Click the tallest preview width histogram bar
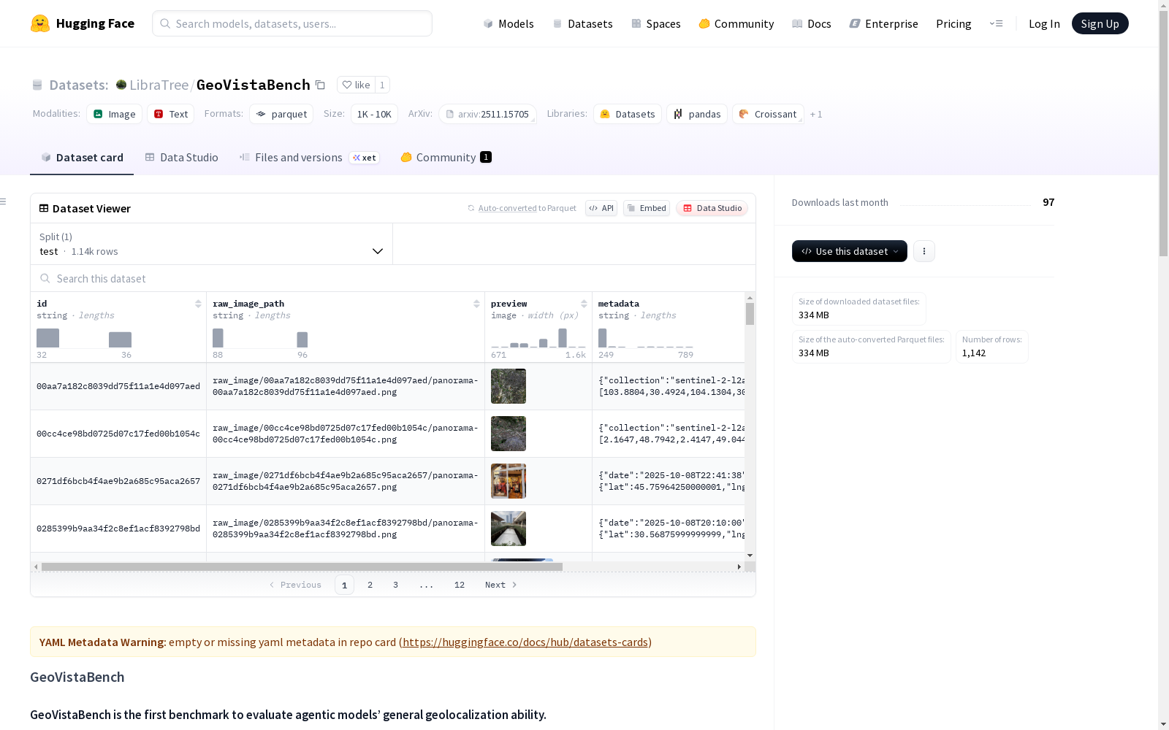Screen dimensions: 1169x730 (x=563, y=338)
